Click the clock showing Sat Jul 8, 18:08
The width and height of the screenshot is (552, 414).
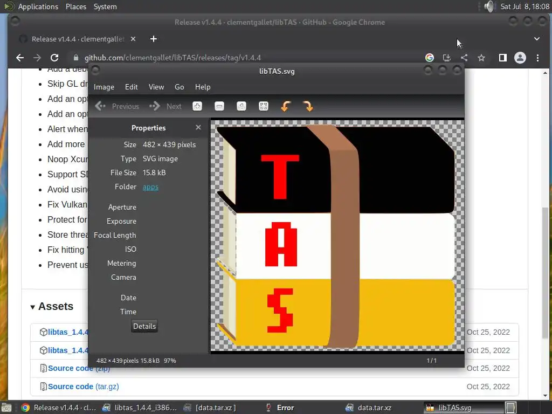click(x=525, y=6)
